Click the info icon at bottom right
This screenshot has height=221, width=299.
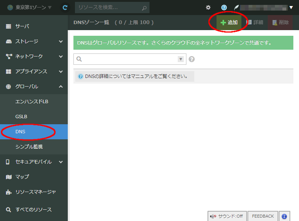284,216
